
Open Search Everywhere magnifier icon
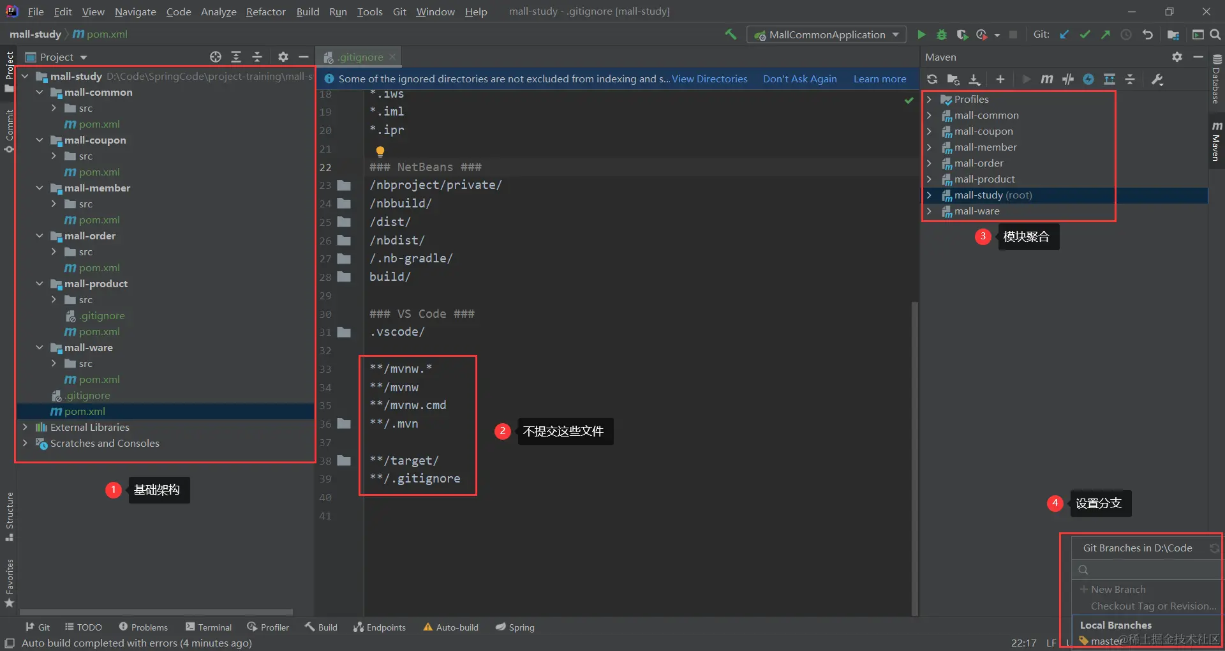[1215, 34]
